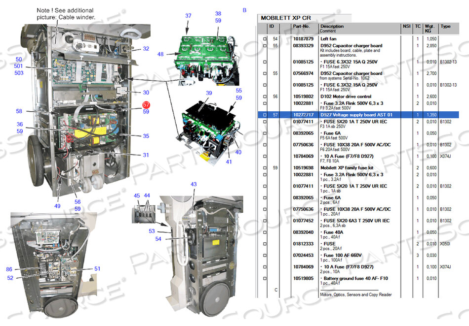Click the cable winder note text
469x326 pixels.
click(66, 14)
